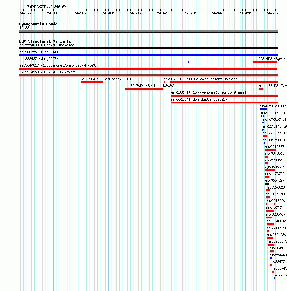Screen dimensions: 287x291
Task: Select the red nsv4732291 variant bar
Action: [x=265, y=136]
